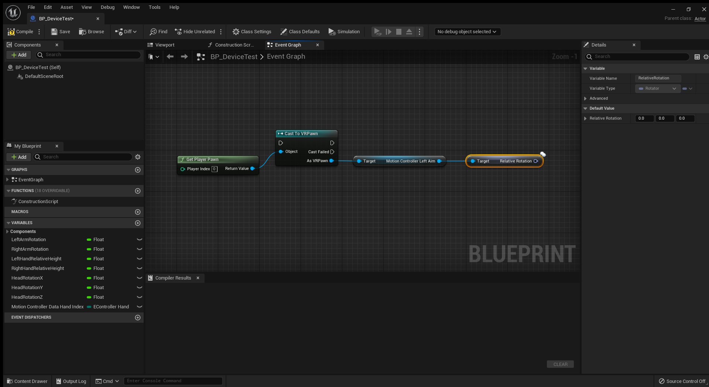This screenshot has height=387, width=709.
Task: Add a new variable
Action: tap(138, 223)
